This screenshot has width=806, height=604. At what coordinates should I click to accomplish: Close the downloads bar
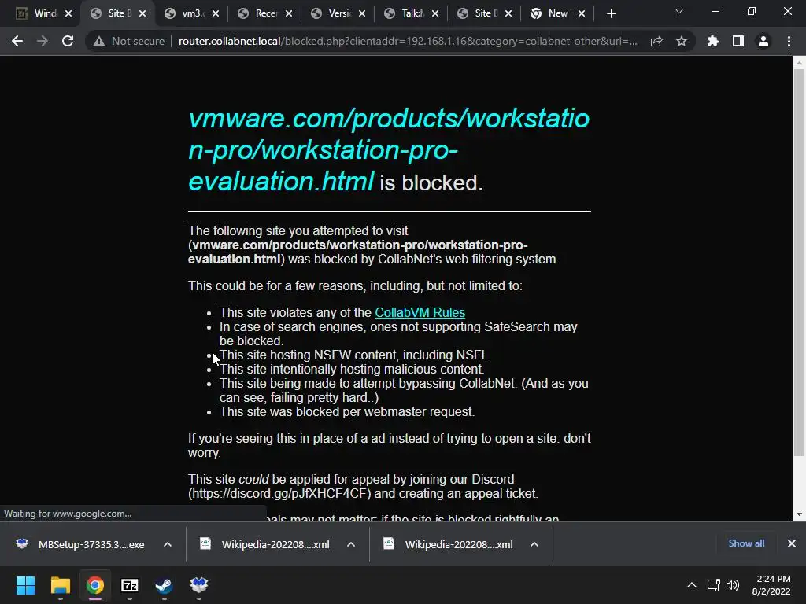792,543
